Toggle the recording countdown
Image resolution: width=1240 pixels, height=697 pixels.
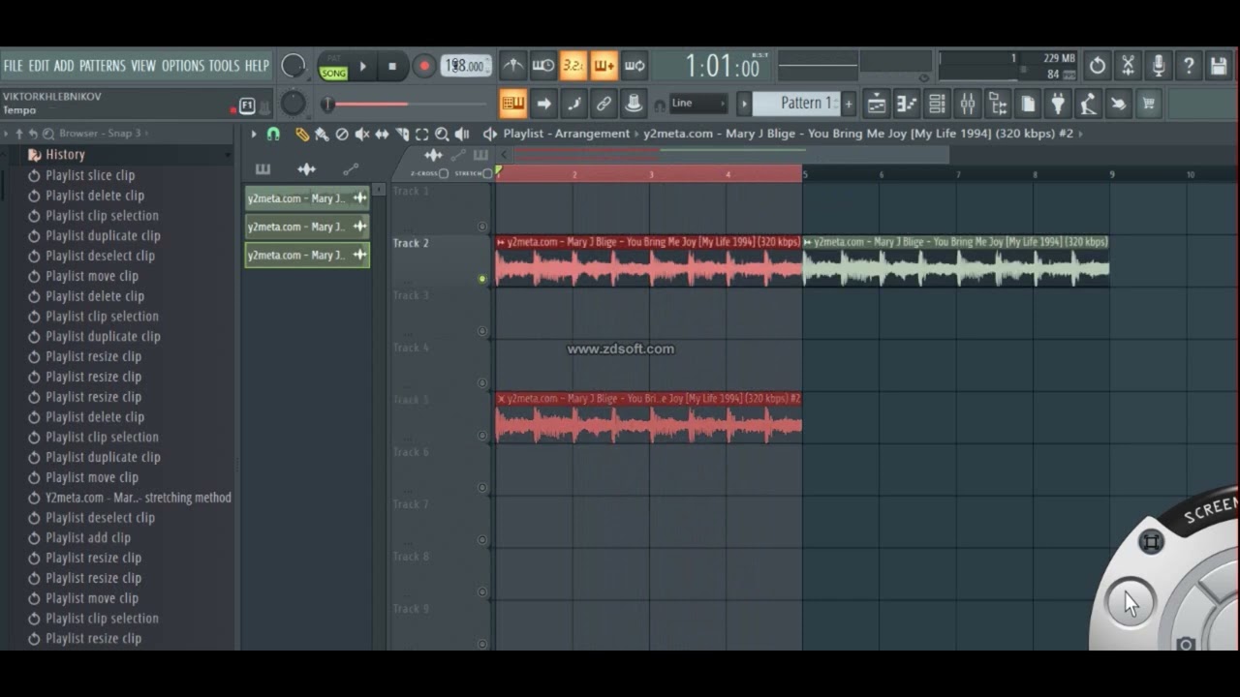(573, 66)
